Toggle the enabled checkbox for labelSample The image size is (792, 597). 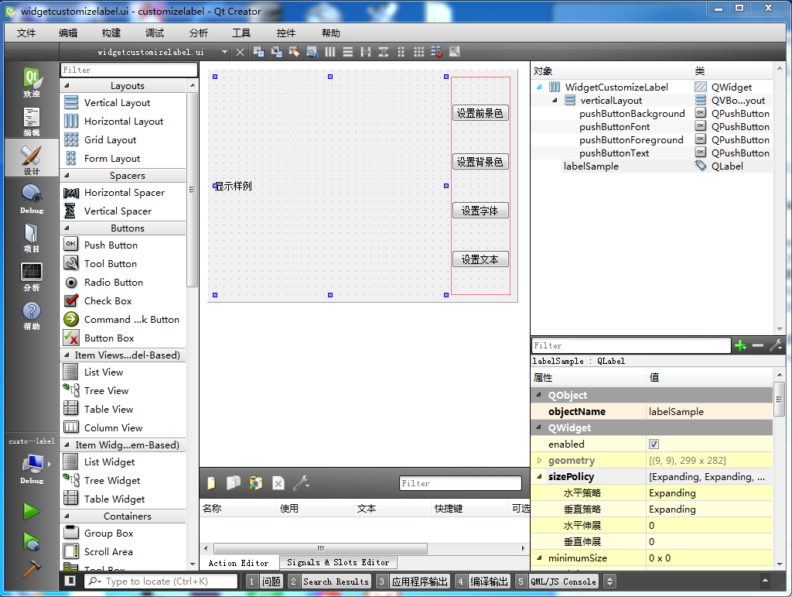click(654, 444)
